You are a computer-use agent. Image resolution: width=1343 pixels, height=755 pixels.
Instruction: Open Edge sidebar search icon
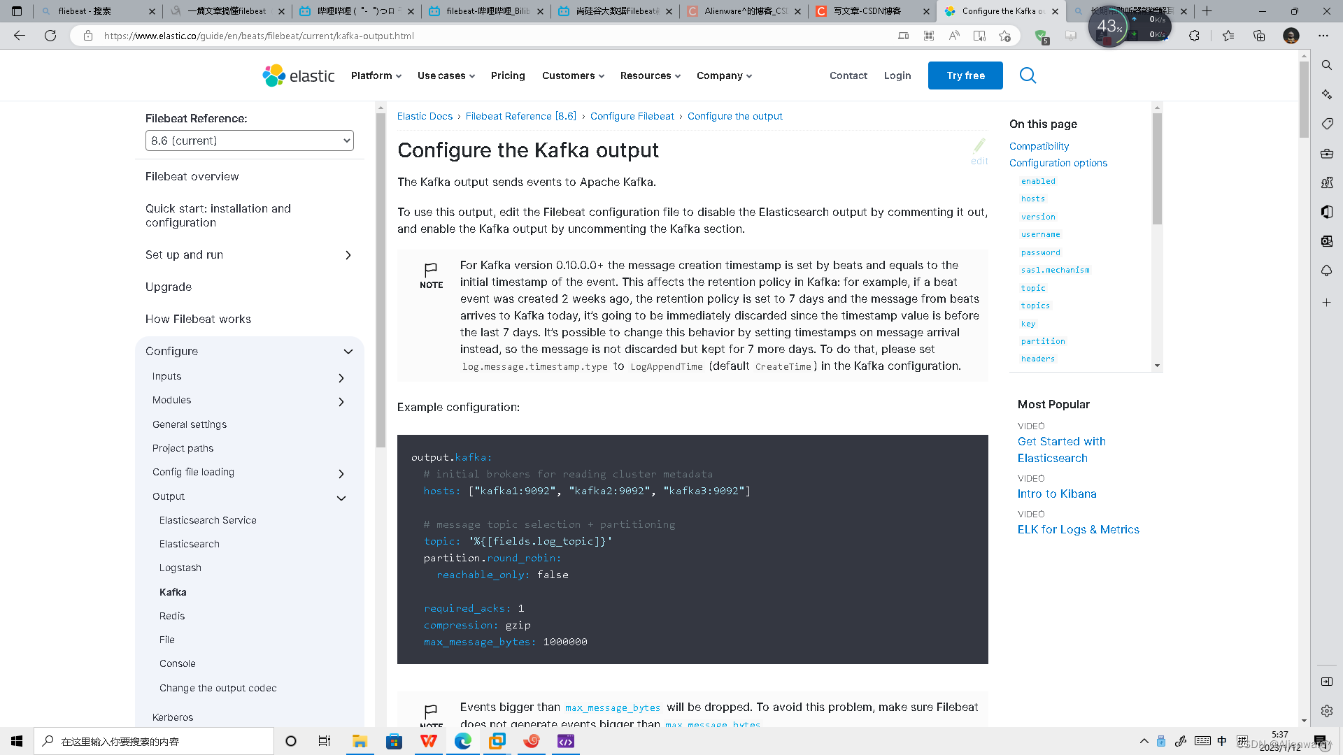click(x=1327, y=65)
